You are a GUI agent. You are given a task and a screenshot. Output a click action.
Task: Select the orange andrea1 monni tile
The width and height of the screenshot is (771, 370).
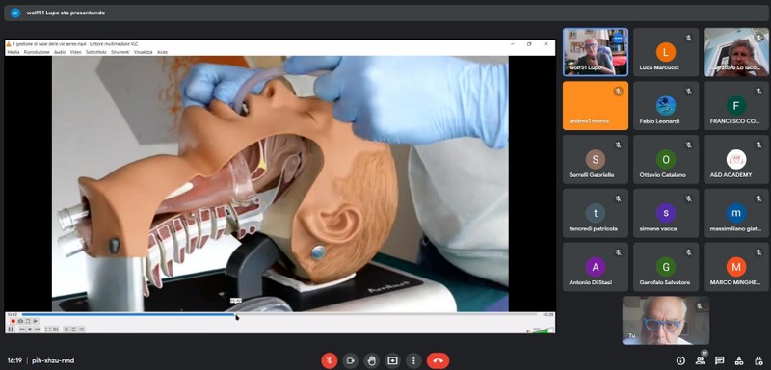click(x=596, y=106)
